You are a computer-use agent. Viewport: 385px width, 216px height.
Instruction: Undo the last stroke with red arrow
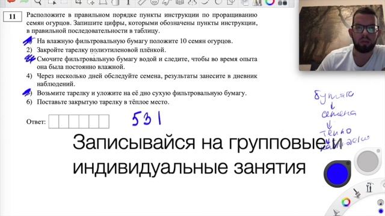coord(11,2)
